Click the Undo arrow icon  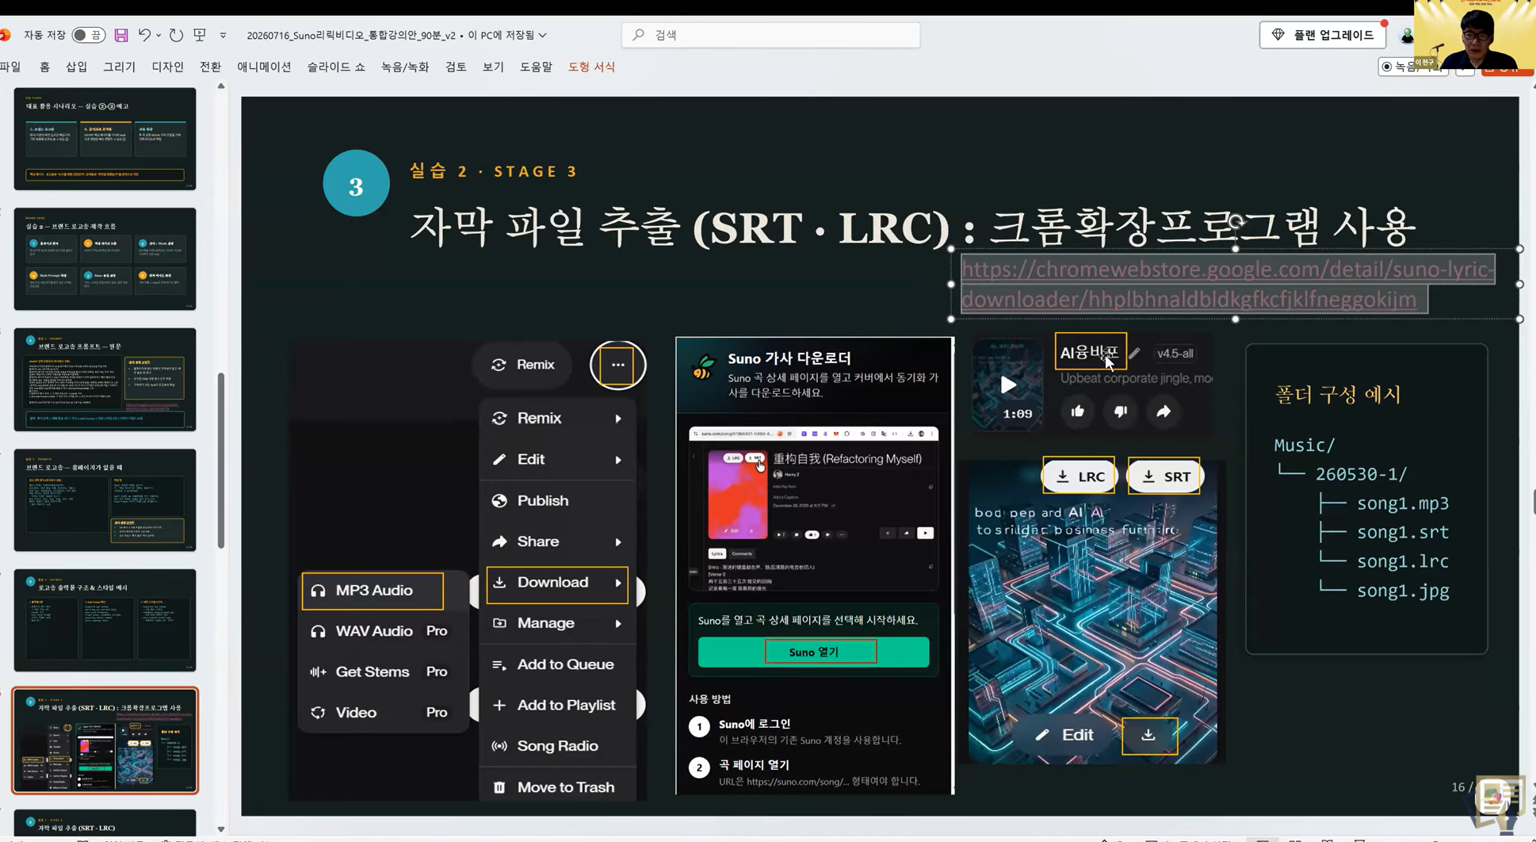144,35
